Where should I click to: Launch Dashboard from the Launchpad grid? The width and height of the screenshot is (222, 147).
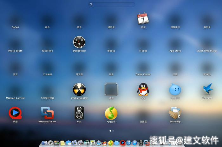click(x=79, y=42)
